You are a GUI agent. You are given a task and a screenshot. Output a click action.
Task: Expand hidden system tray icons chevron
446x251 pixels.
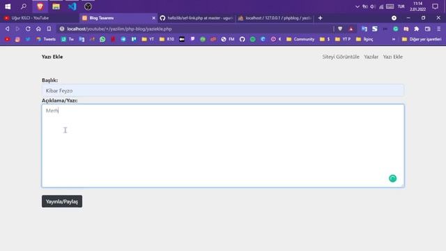click(357, 6)
